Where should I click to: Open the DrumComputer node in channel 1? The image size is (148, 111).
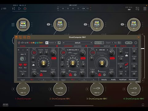(x=23, y=24)
